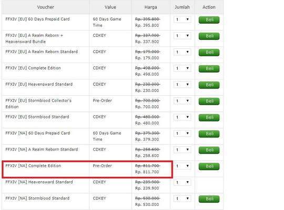Click Beli for FFXIV [EU] 60 Days Prepaid Card
This screenshot has width=284, height=210.
(209, 20)
